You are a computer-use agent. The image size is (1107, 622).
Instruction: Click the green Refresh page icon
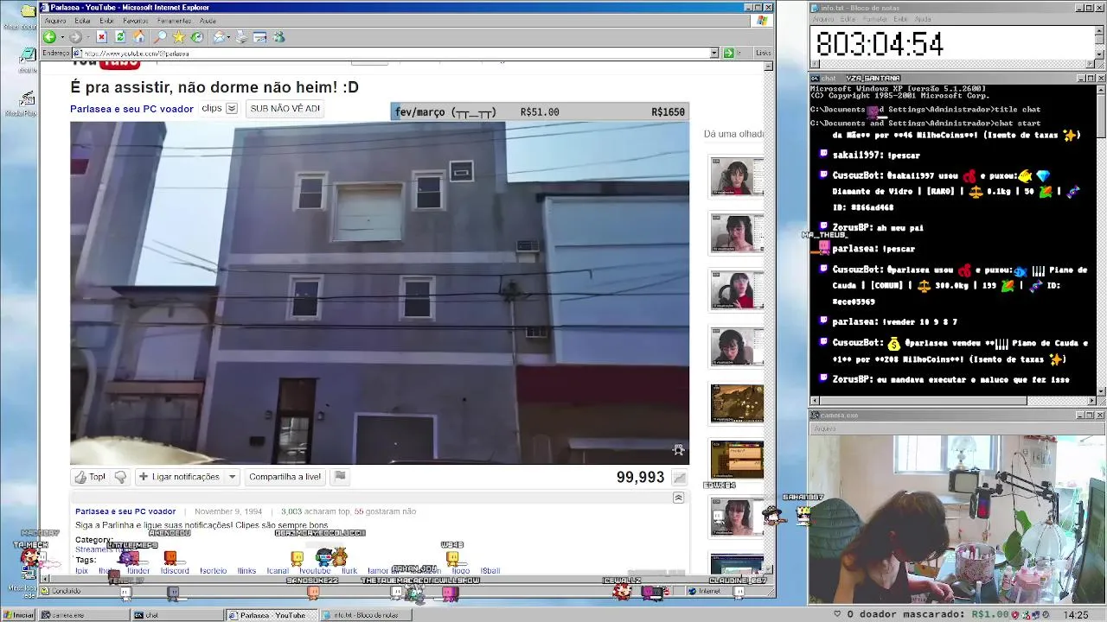(x=120, y=37)
